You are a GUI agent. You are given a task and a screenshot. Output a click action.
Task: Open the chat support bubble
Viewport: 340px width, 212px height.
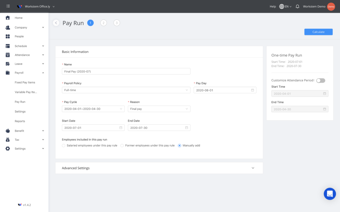[330, 194]
